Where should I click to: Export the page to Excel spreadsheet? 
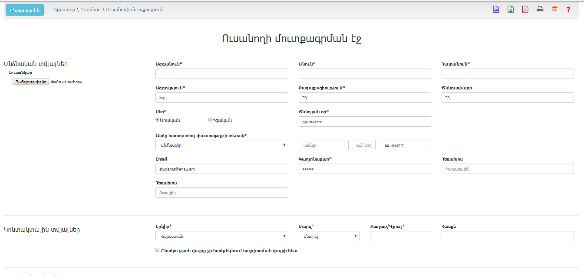point(511,10)
